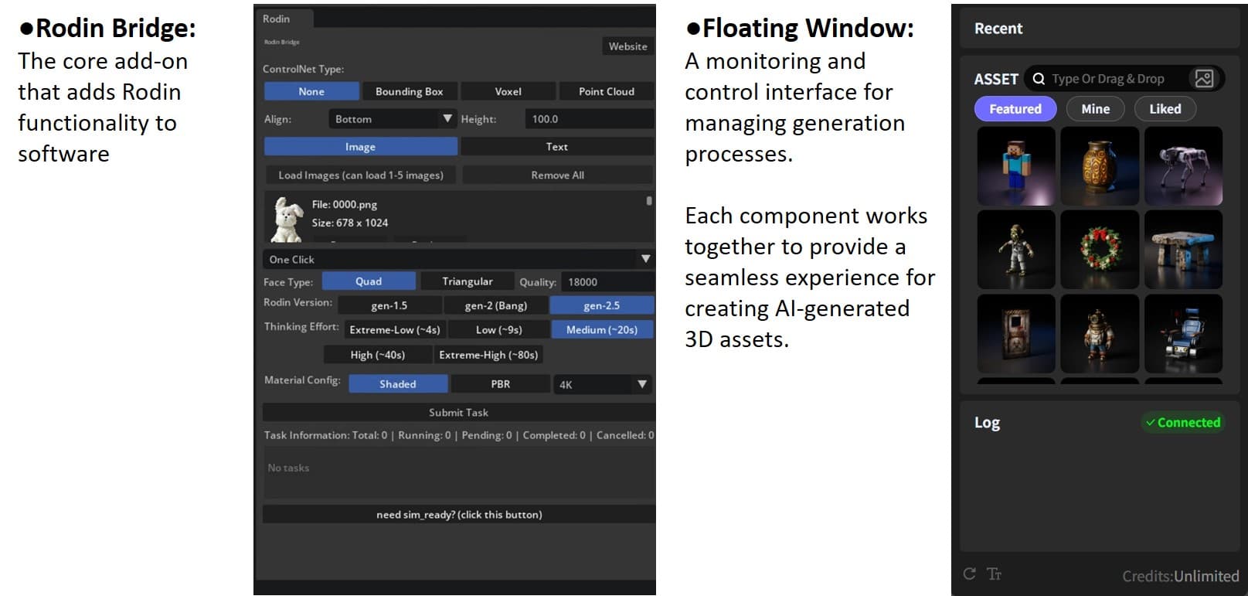
Task: Select the stone table asset thumbnail
Action: tap(1183, 250)
